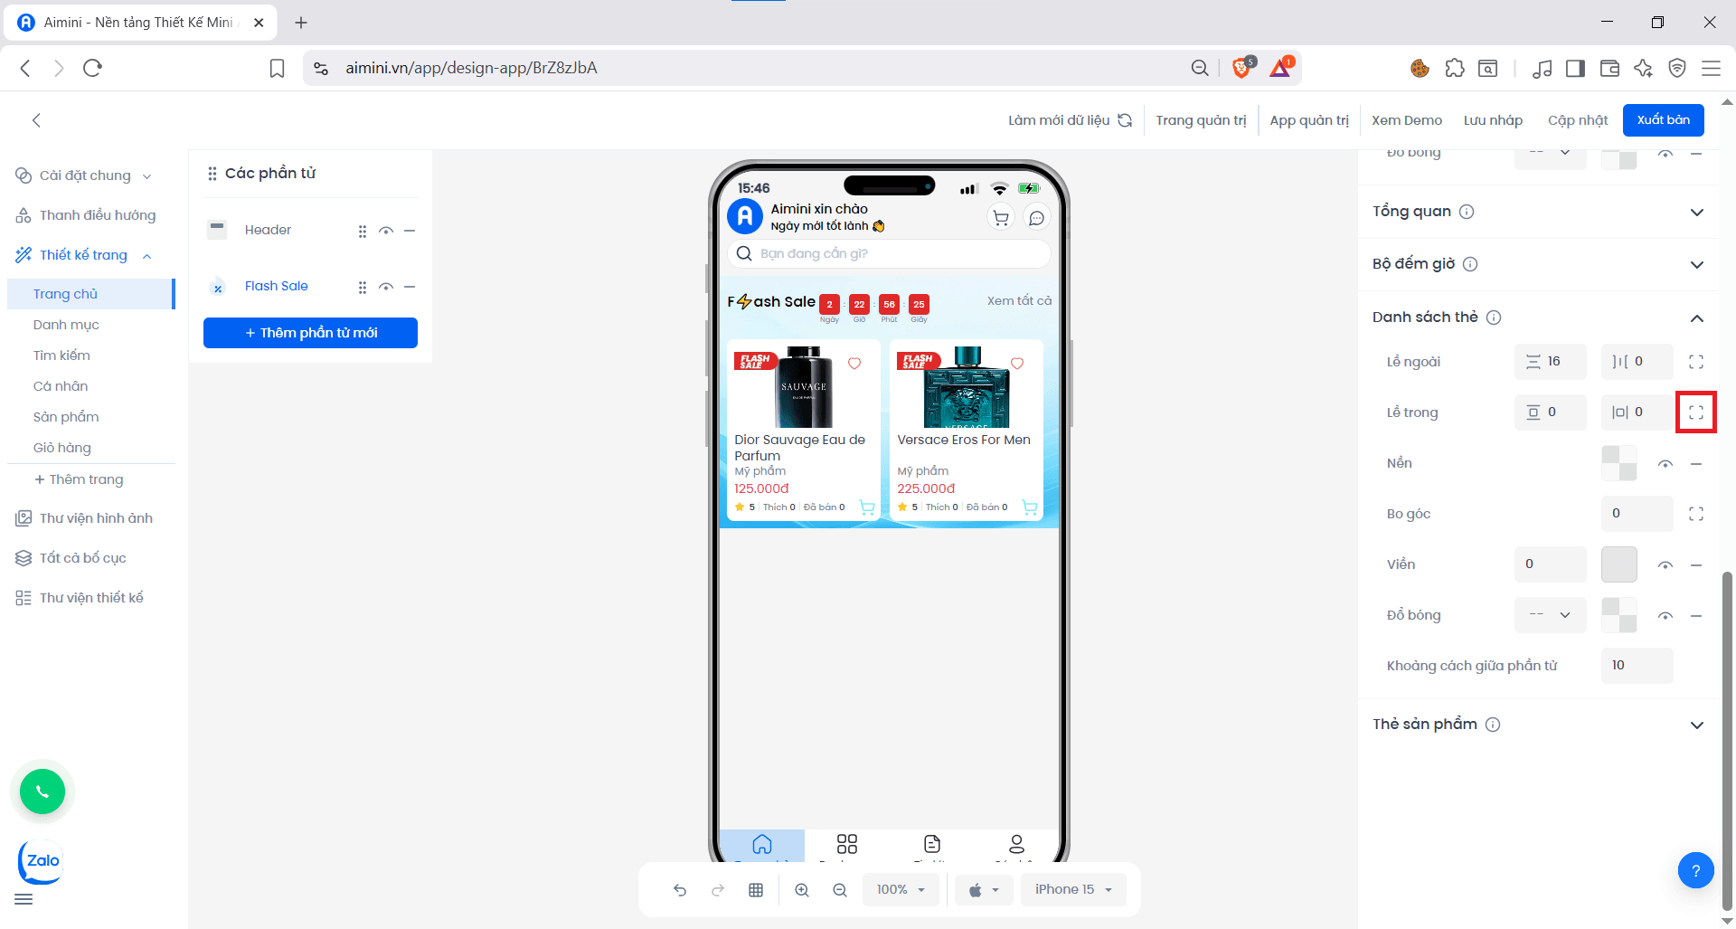
Task: Click the blue help question mark button
Action: 1695,871
